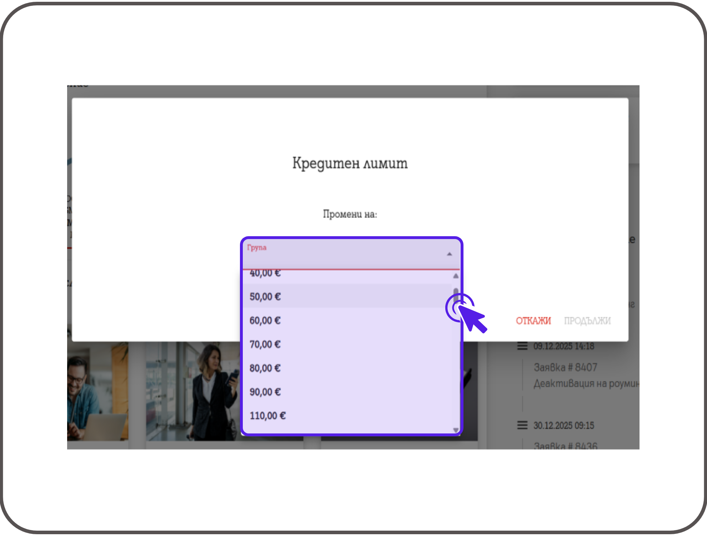The height and width of the screenshot is (536, 707).
Task: Select the 50,00 € limit option
Action: tap(265, 297)
